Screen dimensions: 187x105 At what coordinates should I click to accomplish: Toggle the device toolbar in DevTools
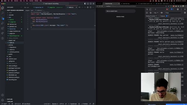pos(150,9)
